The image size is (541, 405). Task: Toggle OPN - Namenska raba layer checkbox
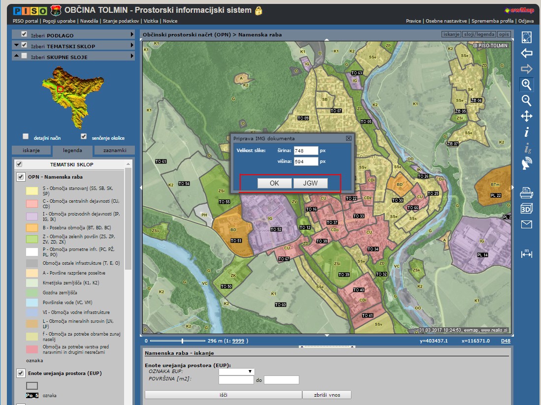(x=21, y=177)
